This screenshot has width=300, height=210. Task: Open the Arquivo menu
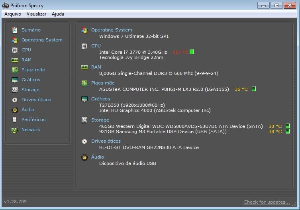[13, 14]
